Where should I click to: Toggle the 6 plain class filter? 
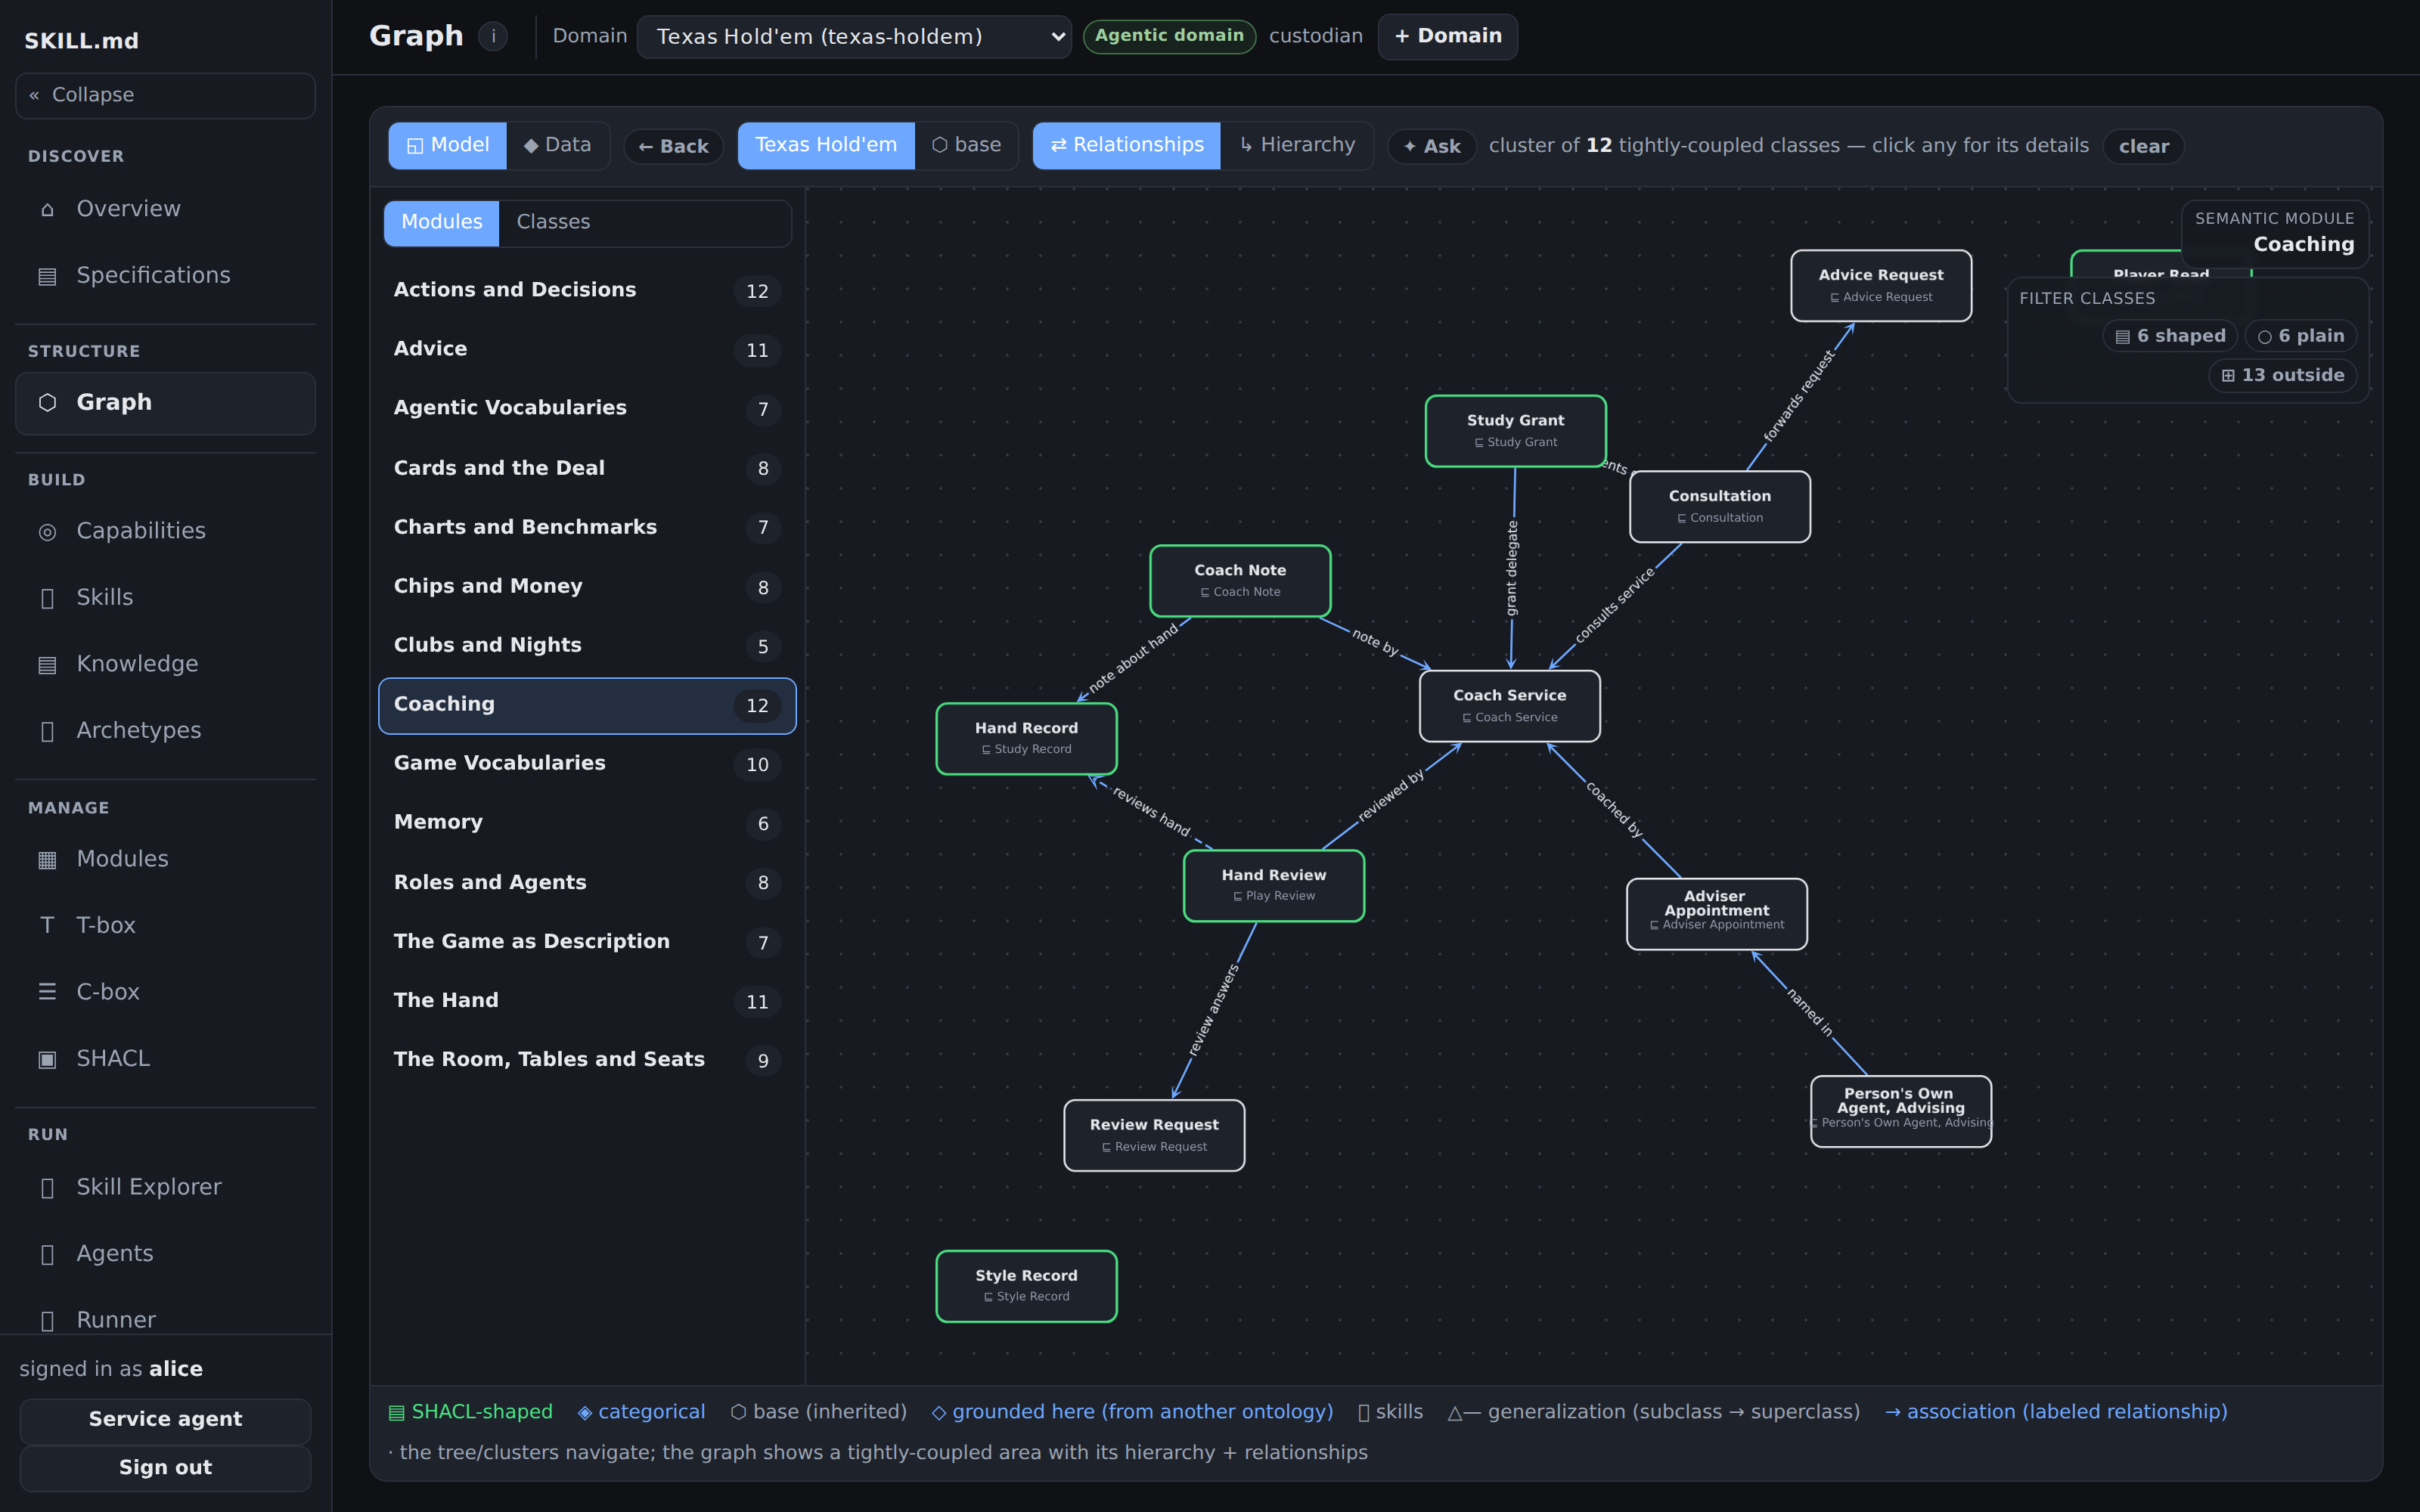tap(2301, 336)
